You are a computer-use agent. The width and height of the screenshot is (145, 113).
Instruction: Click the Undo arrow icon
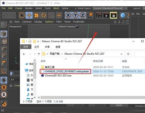pyautogui.click(x=5, y=15)
